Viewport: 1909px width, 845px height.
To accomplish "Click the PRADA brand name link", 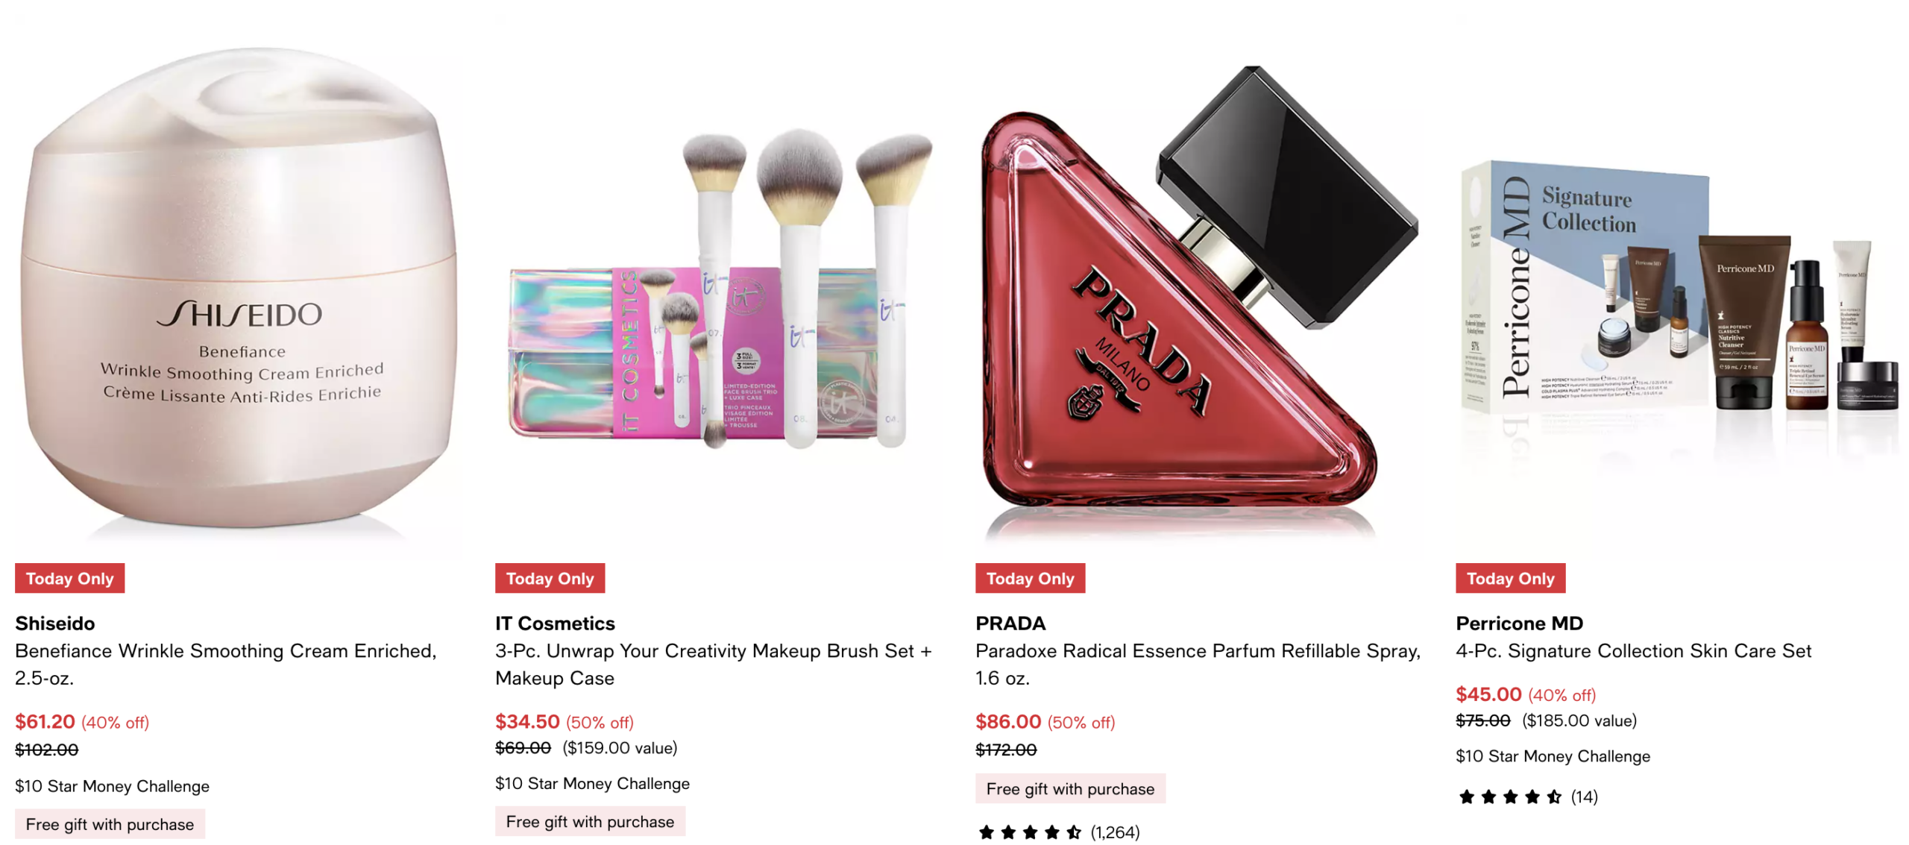I will coord(1010,623).
